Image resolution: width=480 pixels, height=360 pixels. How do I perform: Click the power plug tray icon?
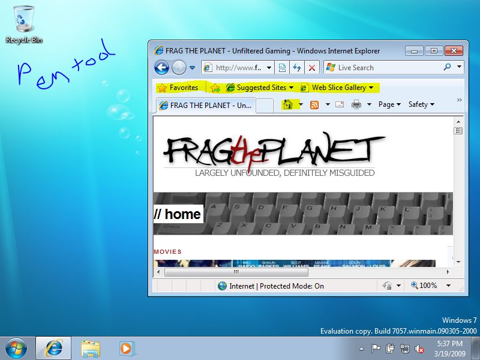point(390,349)
